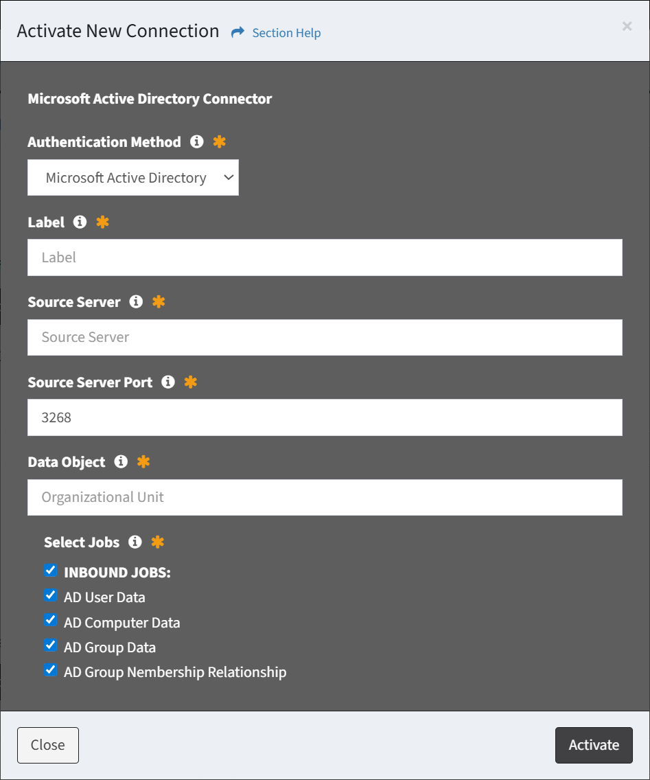Click into the Source Server field
The height and width of the screenshot is (780, 650).
pos(325,337)
